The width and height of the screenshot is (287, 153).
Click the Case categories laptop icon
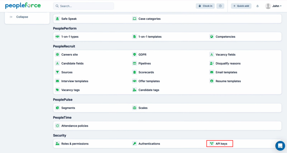135,19
